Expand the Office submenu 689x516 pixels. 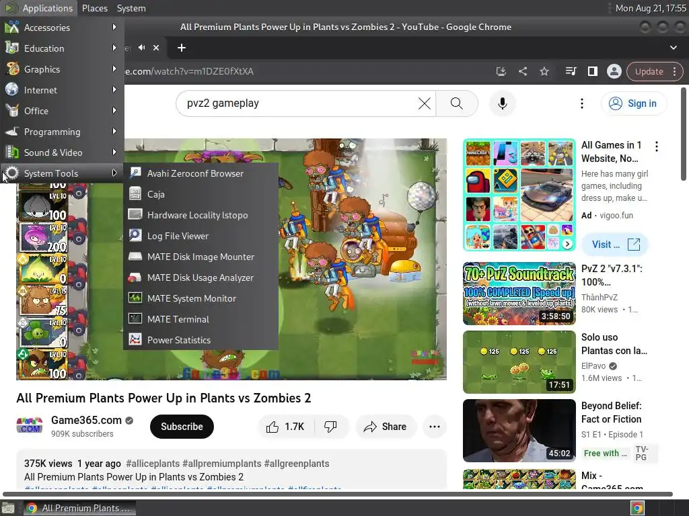[x=62, y=111]
